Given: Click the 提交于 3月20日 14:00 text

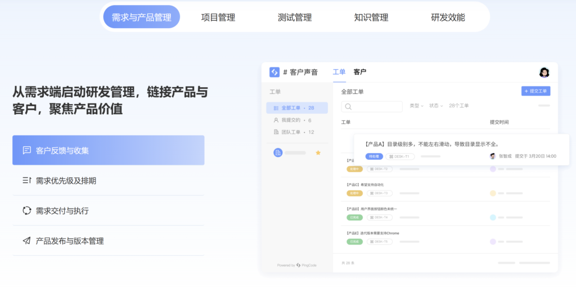Looking at the screenshot, I should click(535, 156).
